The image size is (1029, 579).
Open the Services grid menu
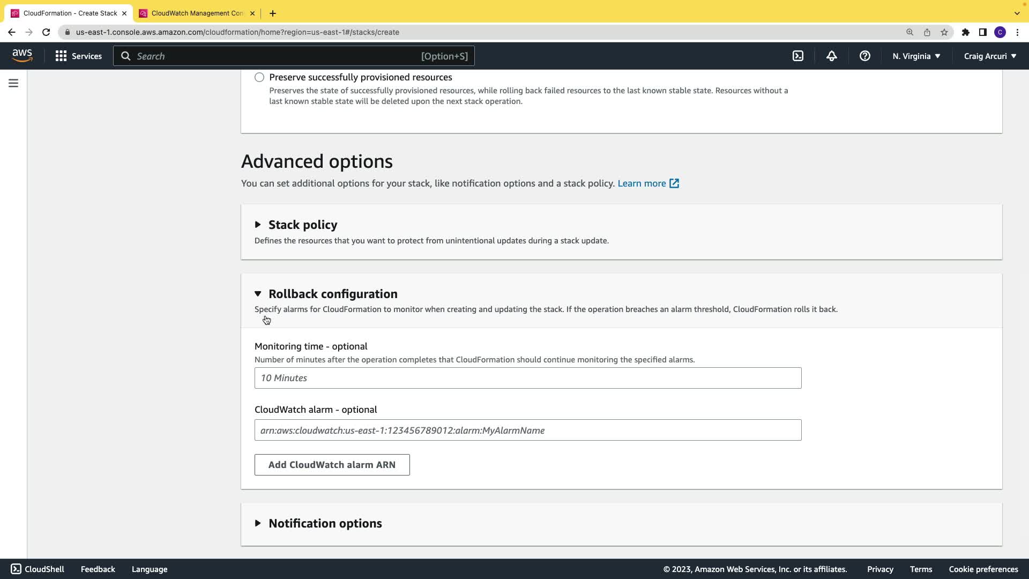78,56
